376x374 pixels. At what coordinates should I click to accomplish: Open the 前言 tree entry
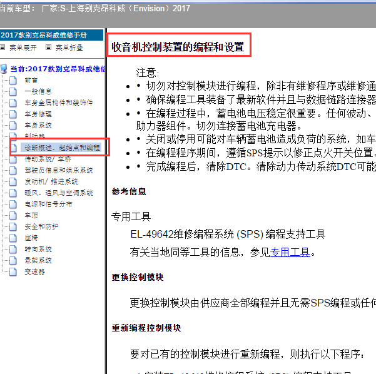[x=31, y=80]
